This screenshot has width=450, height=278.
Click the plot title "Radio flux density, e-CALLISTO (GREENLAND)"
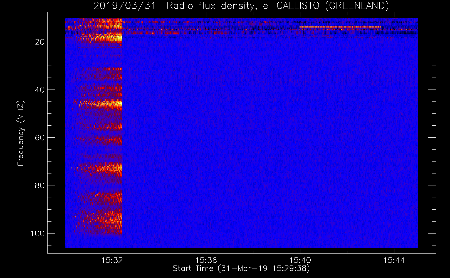[278, 6]
